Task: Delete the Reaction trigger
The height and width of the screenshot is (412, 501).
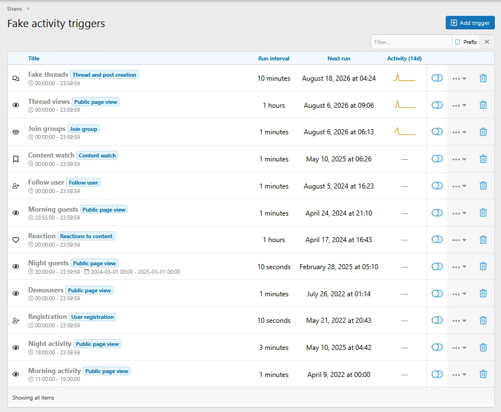Action: [483, 240]
